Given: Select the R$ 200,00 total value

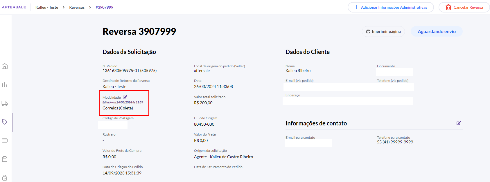Looking at the screenshot, I should (203, 103).
